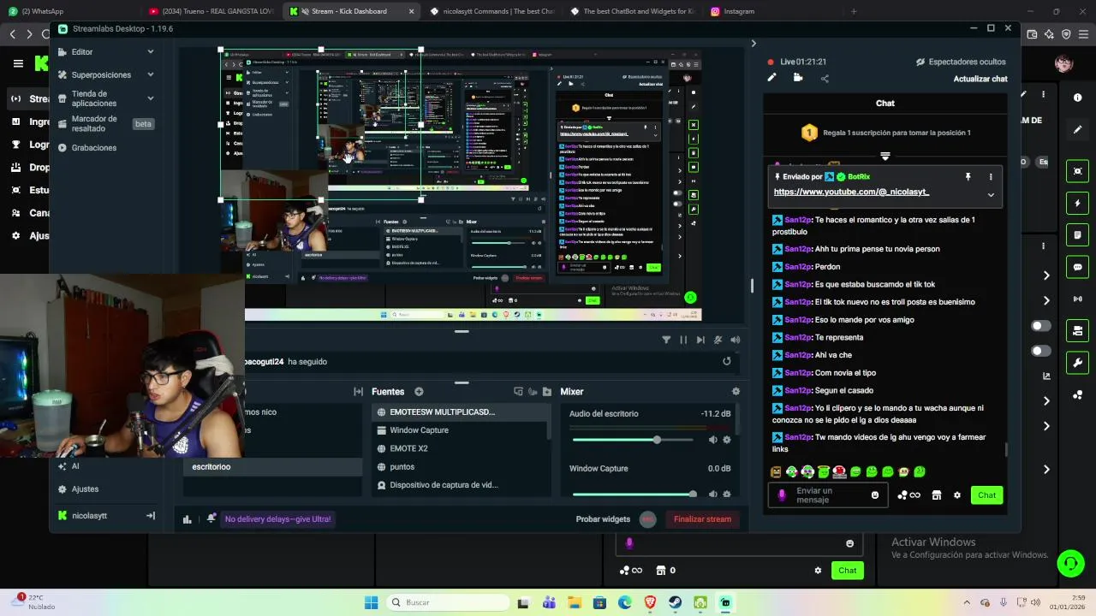Click the green headset support button

click(x=1070, y=563)
